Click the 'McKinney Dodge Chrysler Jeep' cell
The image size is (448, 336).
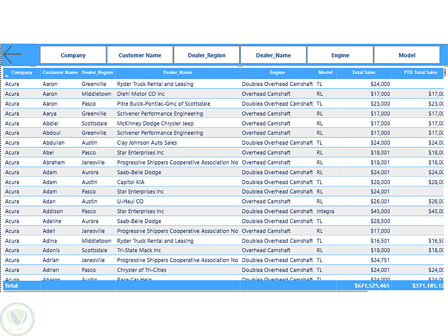(x=155, y=124)
